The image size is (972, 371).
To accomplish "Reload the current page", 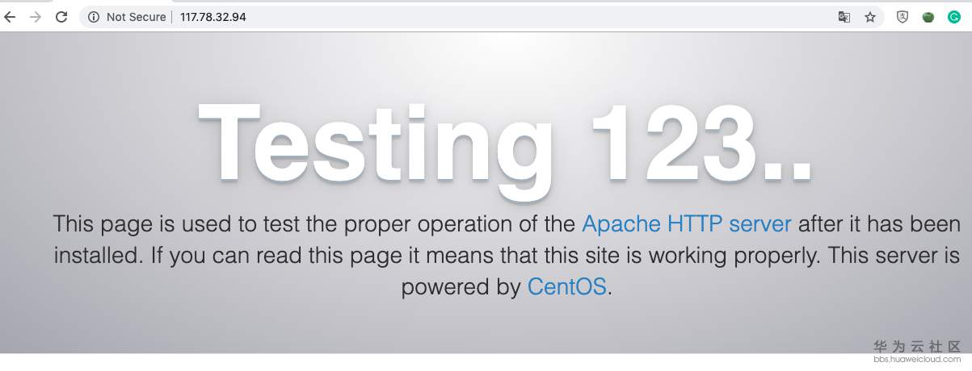I will tap(61, 17).
